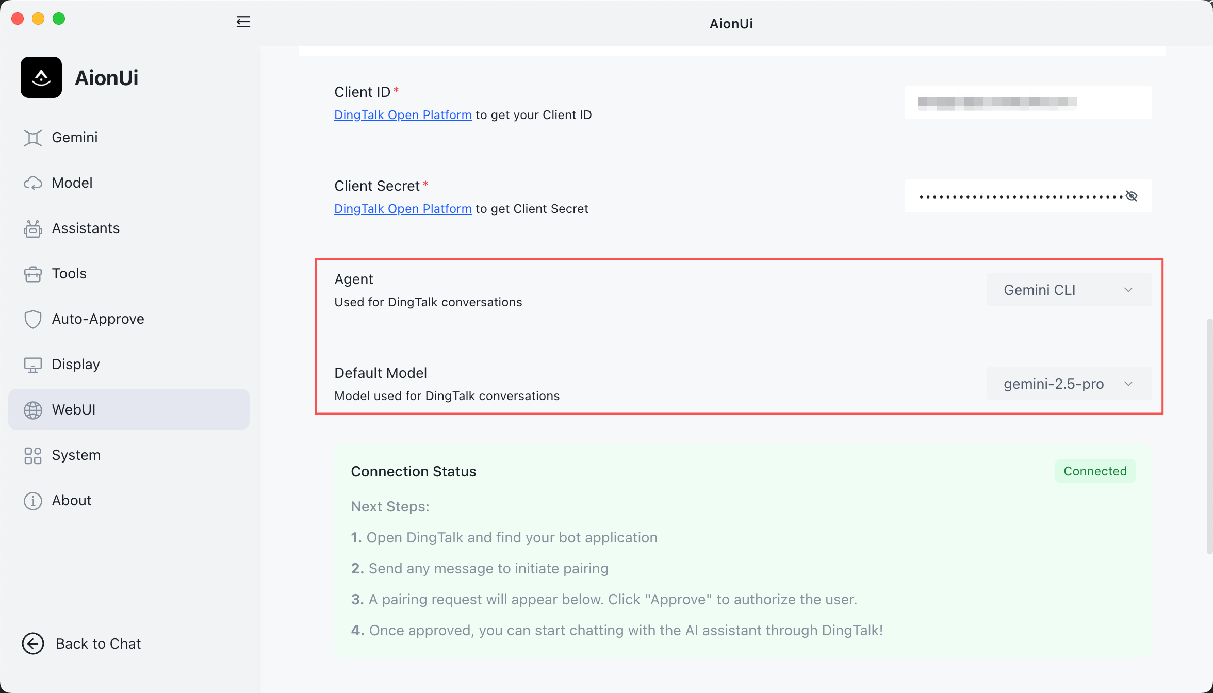Open System settings
The width and height of the screenshot is (1213, 693).
129,455
